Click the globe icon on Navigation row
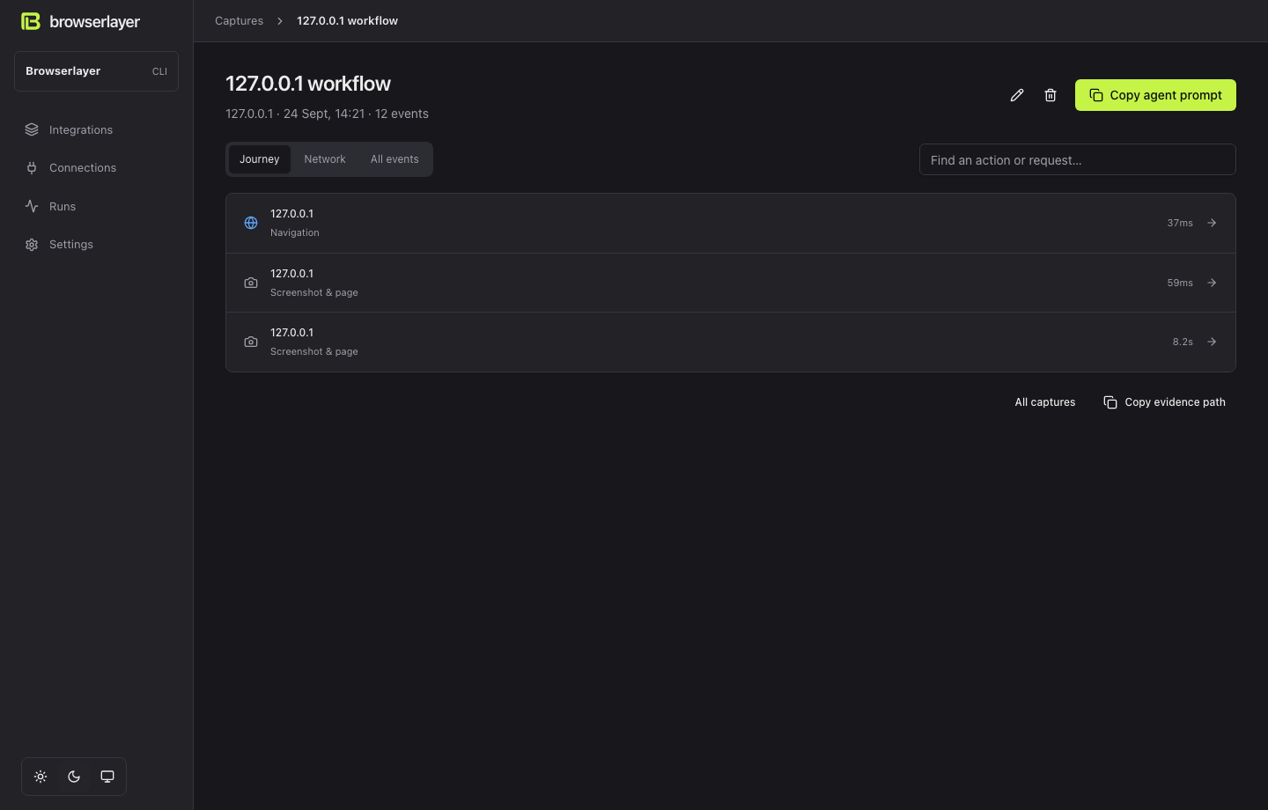 [251, 223]
